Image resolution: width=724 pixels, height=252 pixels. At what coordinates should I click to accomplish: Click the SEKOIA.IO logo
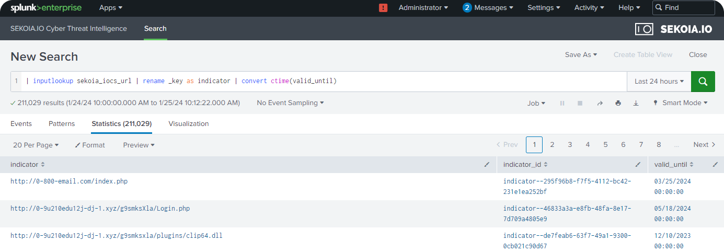pyautogui.click(x=673, y=29)
